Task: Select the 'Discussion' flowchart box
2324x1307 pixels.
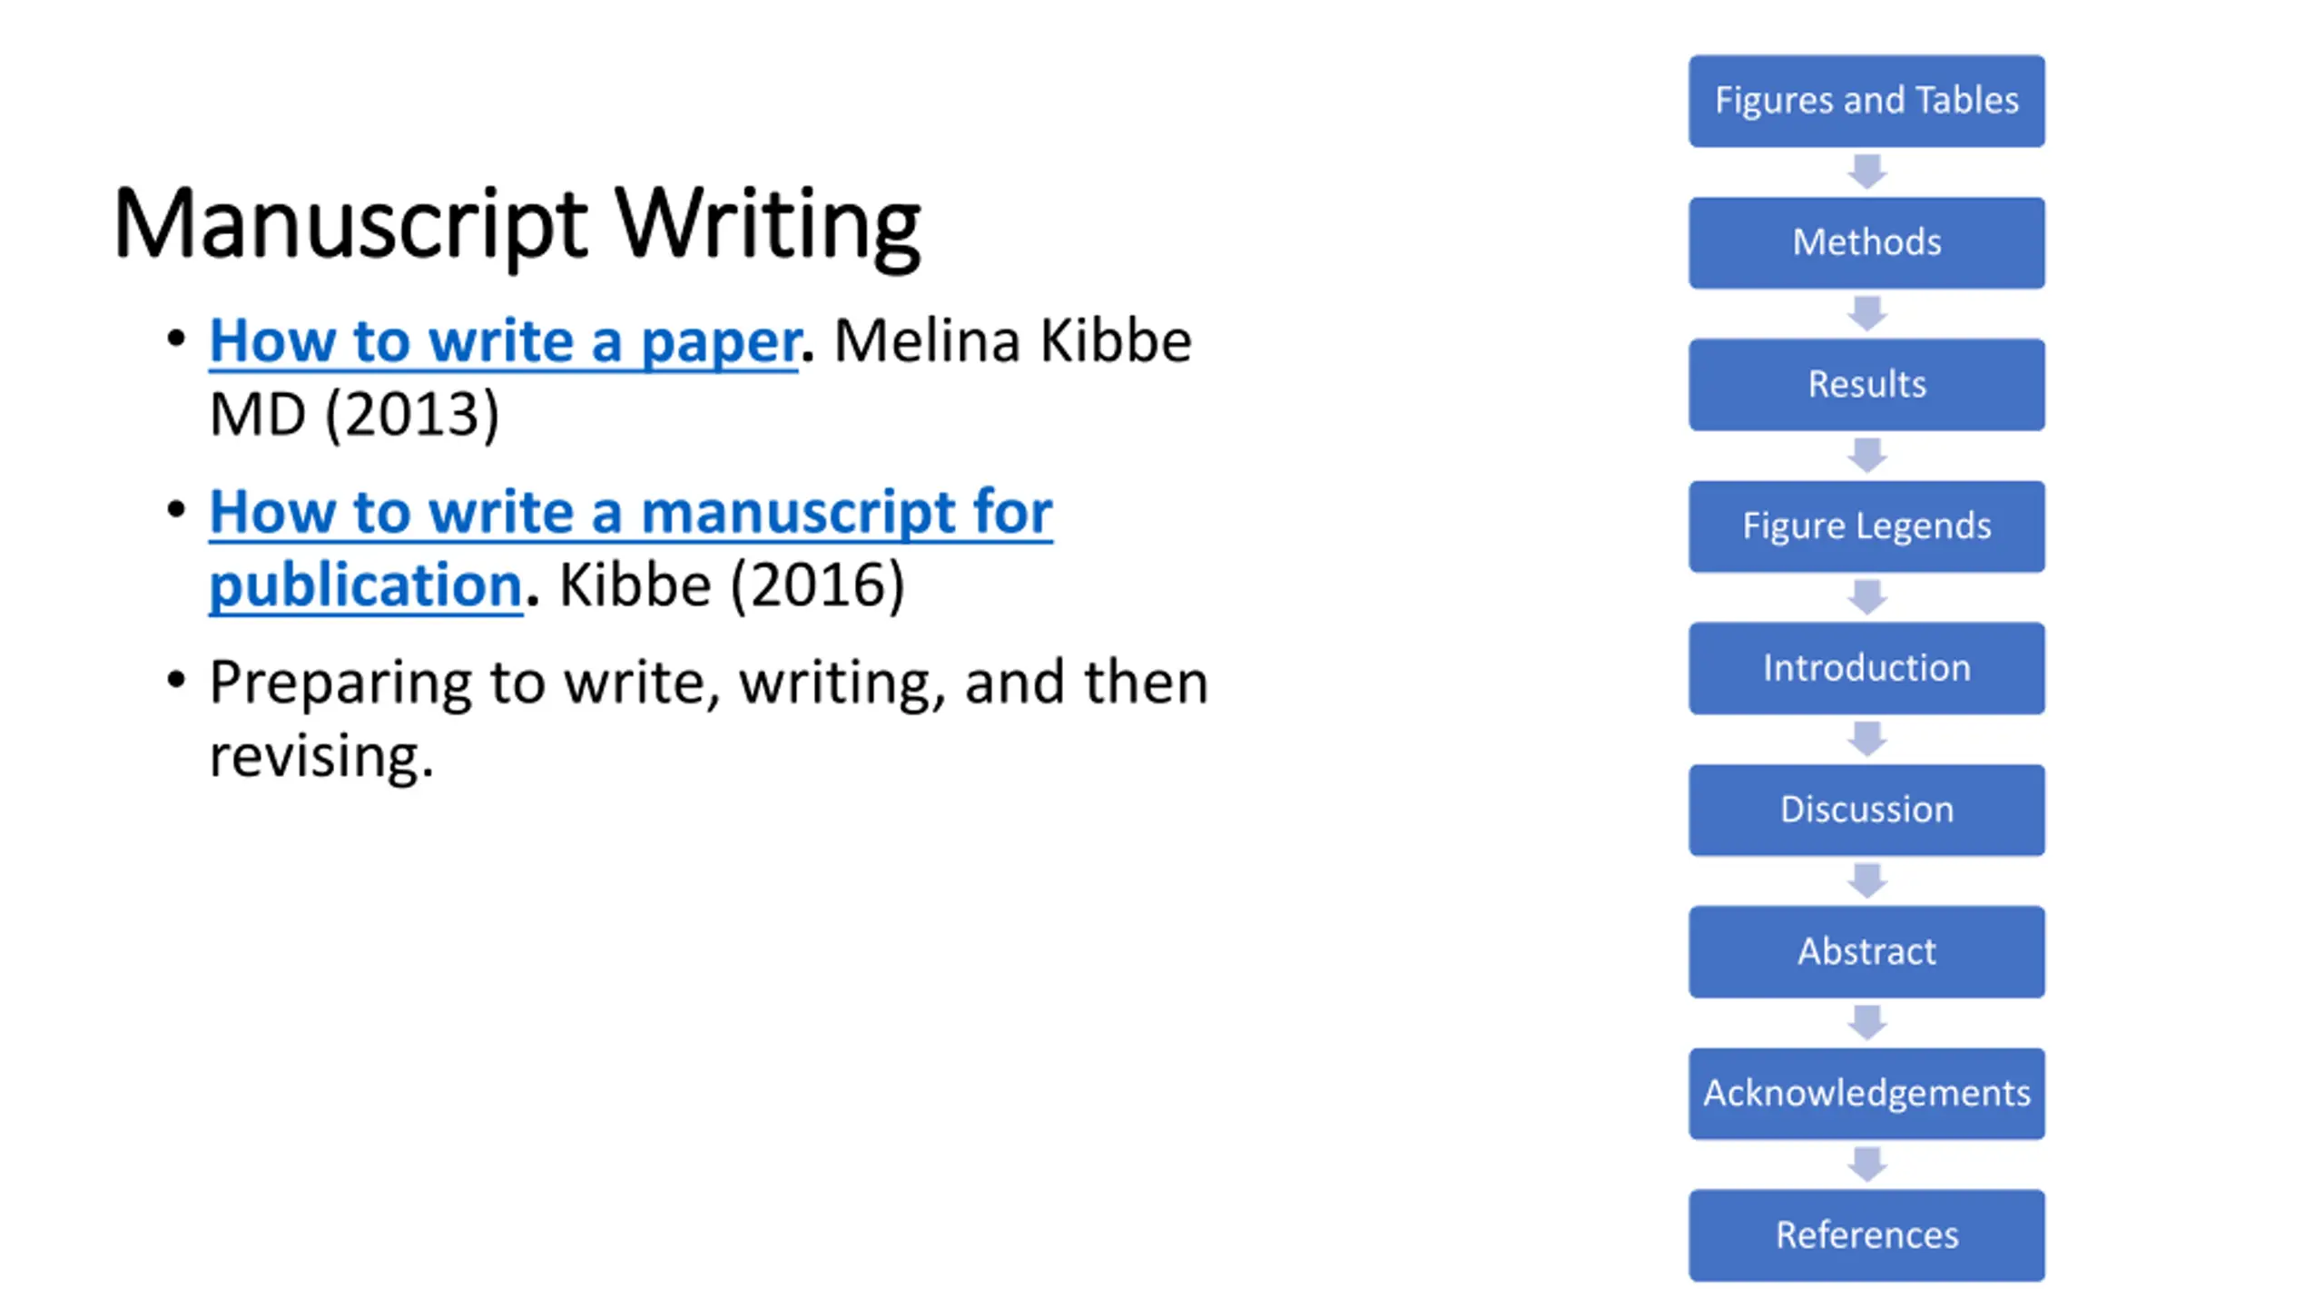Action: click(x=1866, y=810)
